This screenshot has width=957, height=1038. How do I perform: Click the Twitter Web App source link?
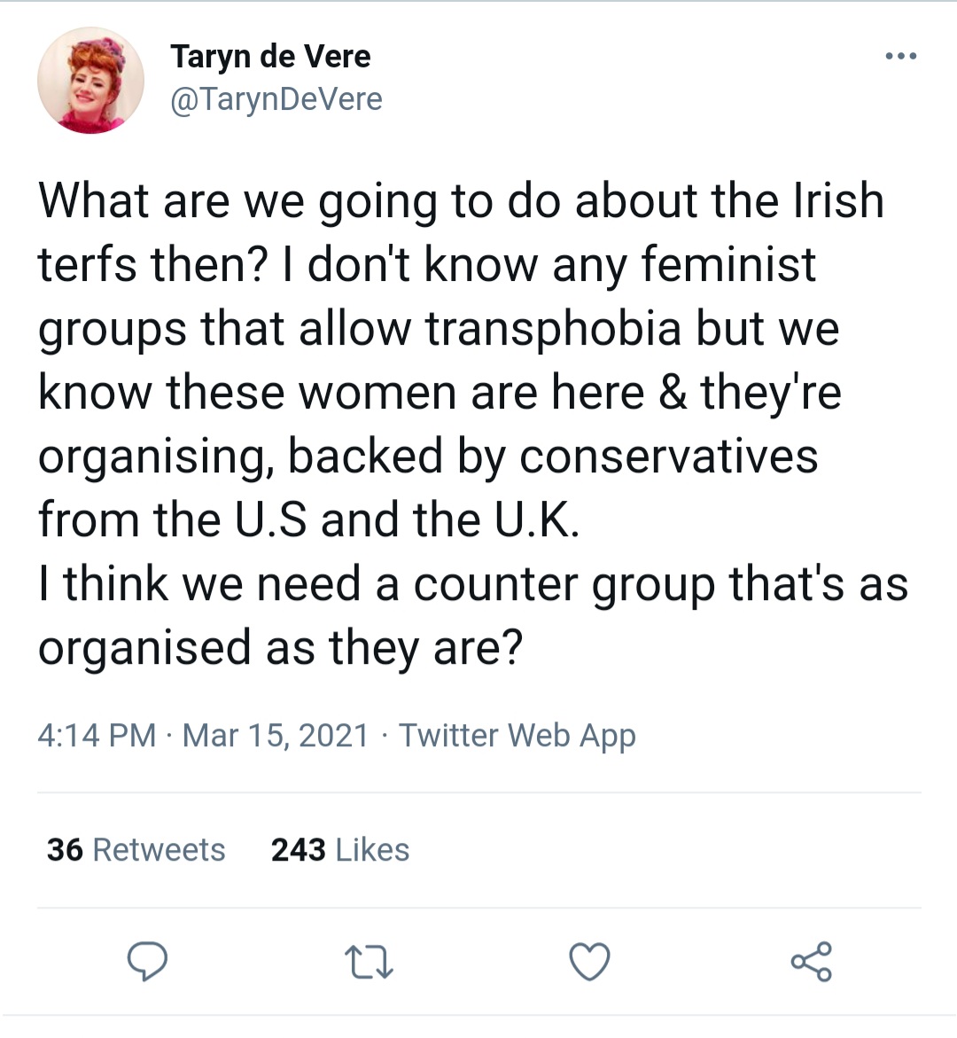click(517, 736)
